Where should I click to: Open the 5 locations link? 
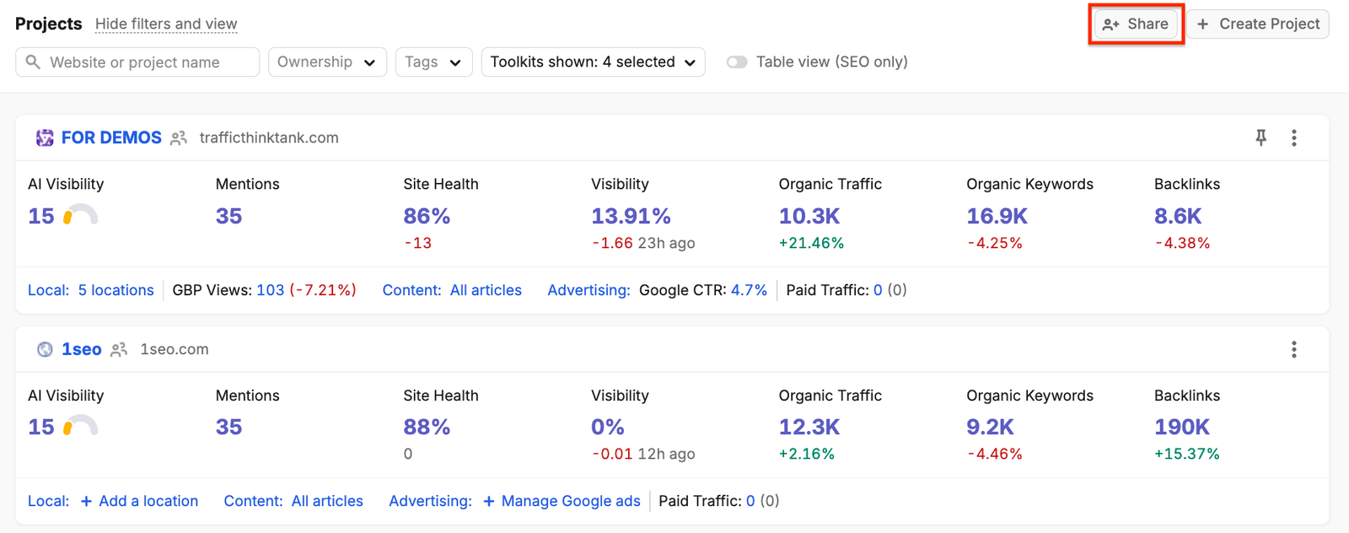point(116,290)
